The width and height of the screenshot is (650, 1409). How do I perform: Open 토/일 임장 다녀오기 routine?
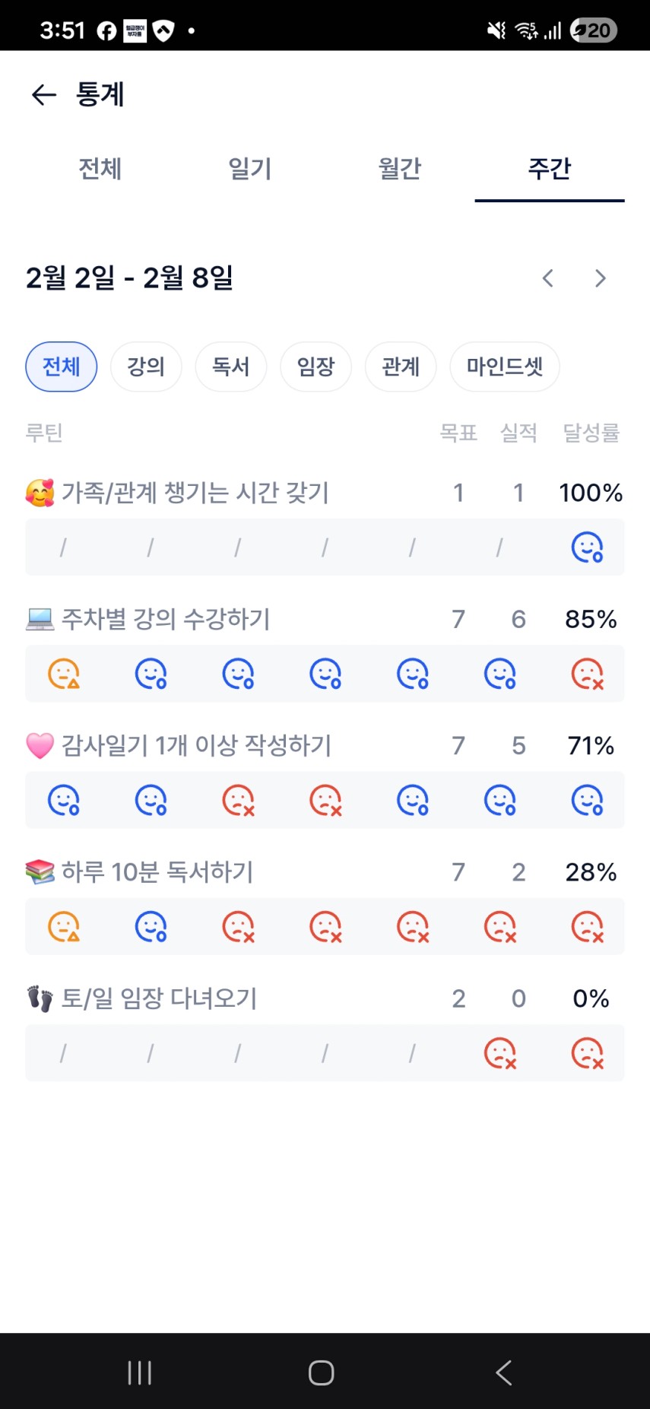pos(159,998)
